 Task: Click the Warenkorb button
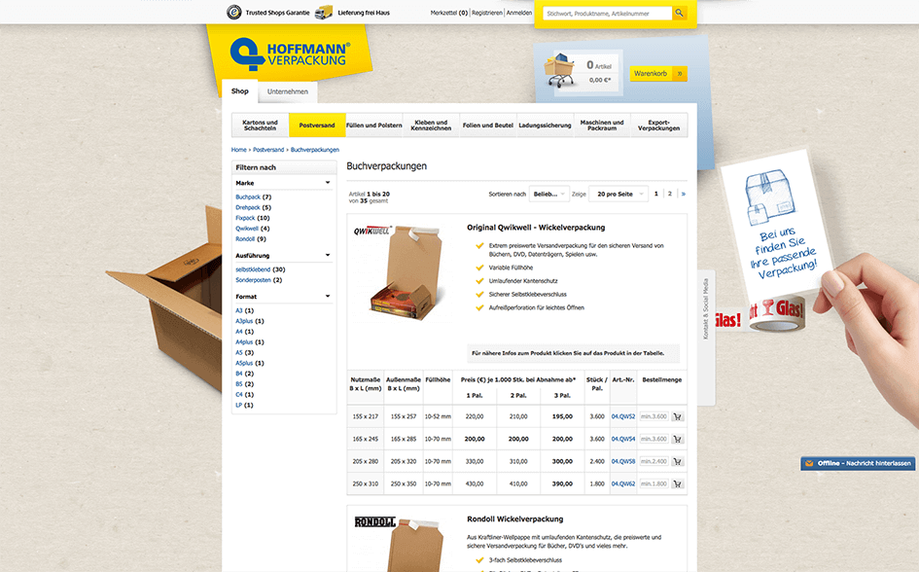653,73
